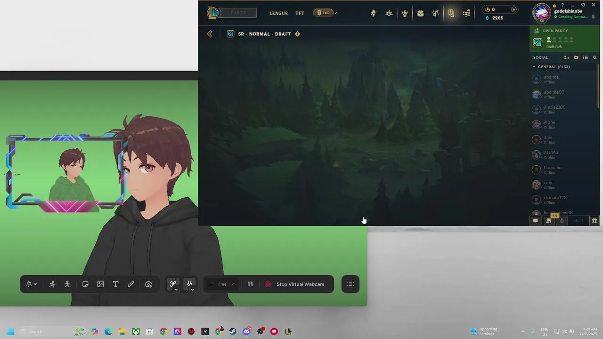Add a sticker with the sticker tool
Screen dimensions: 603x339
click(85, 284)
